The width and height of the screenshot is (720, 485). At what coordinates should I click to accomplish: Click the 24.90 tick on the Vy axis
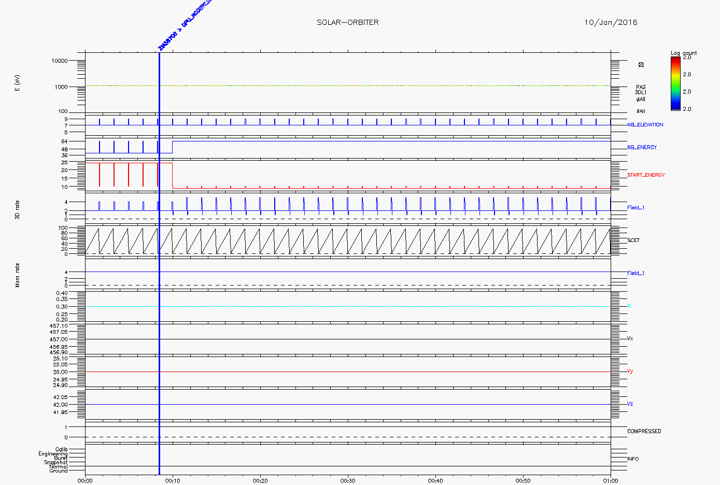(60, 385)
